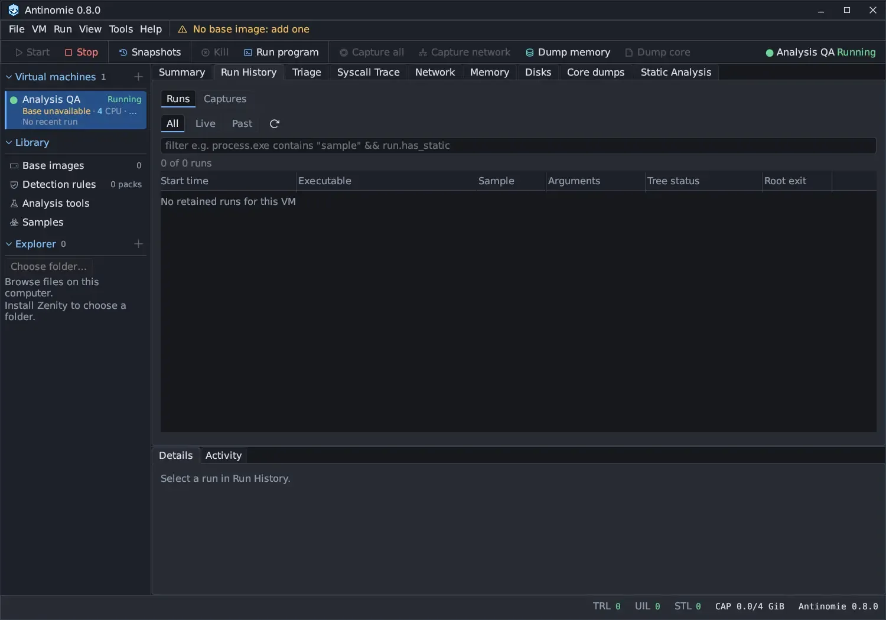Switch to the Triage tab
Image resolution: width=886 pixels, height=620 pixels.
point(307,72)
